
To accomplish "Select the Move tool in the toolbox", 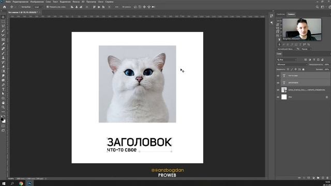I will coord(3,17).
